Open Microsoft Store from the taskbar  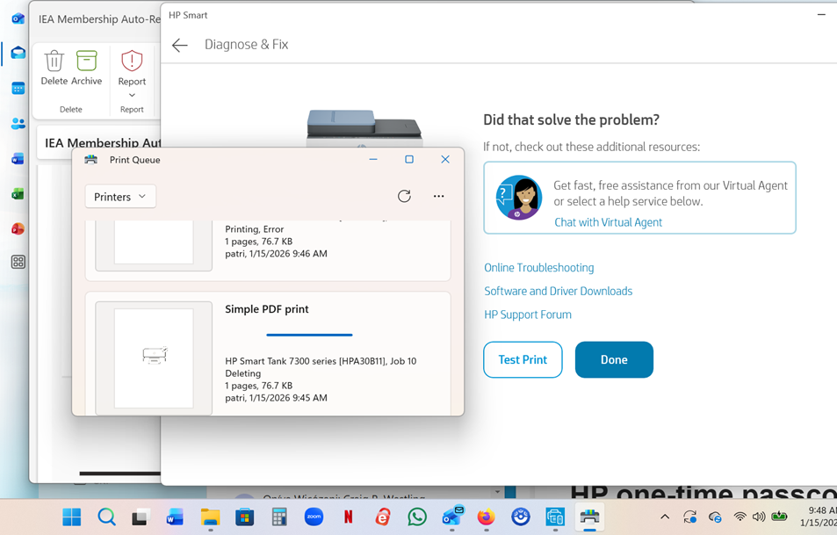244,517
